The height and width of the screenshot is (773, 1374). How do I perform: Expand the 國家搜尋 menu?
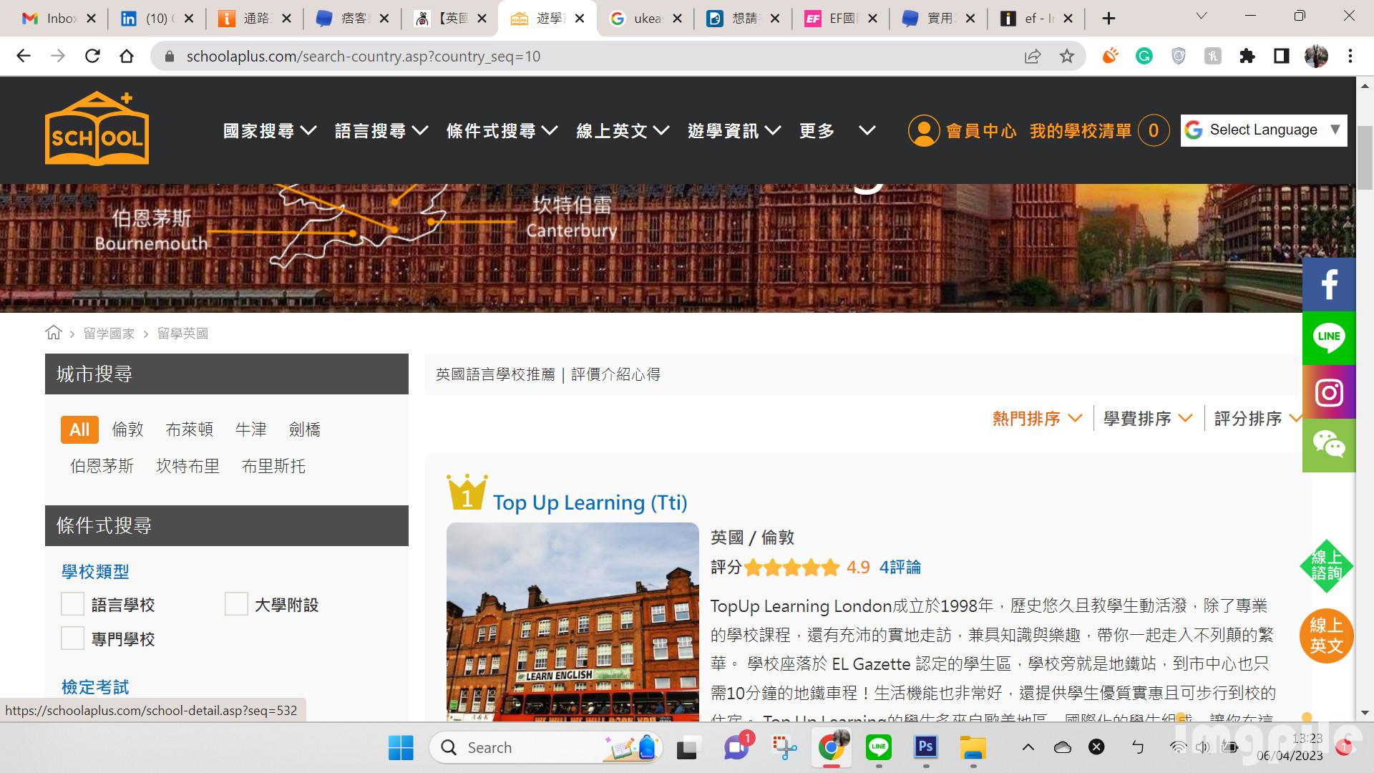pos(269,131)
